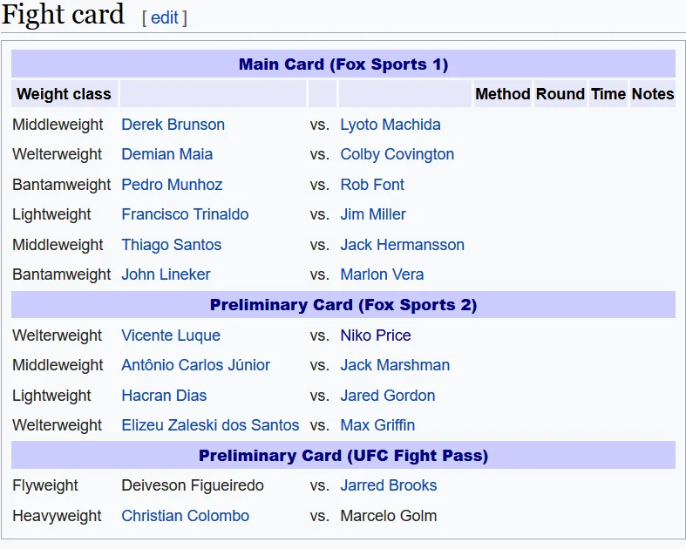Open the Derek Brunson fighter link

click(x=173, y=125)
